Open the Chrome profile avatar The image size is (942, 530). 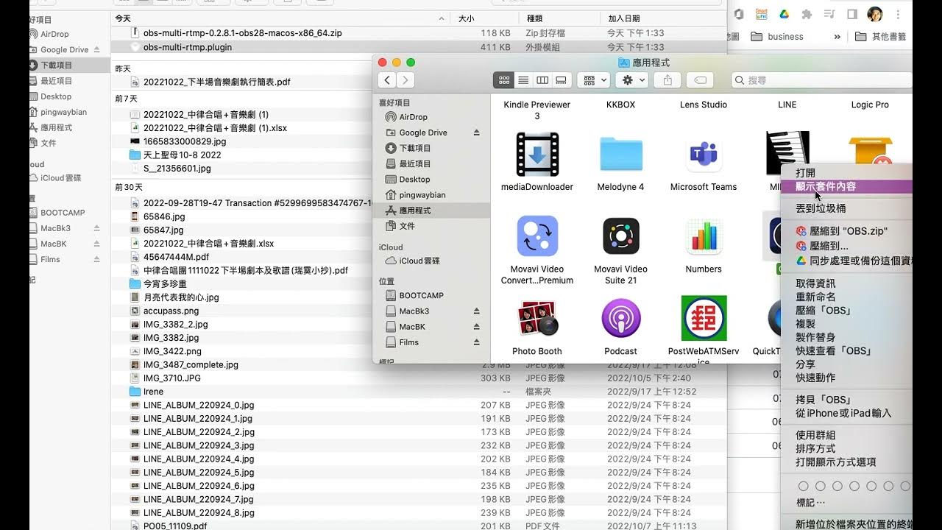click(875, 14)
